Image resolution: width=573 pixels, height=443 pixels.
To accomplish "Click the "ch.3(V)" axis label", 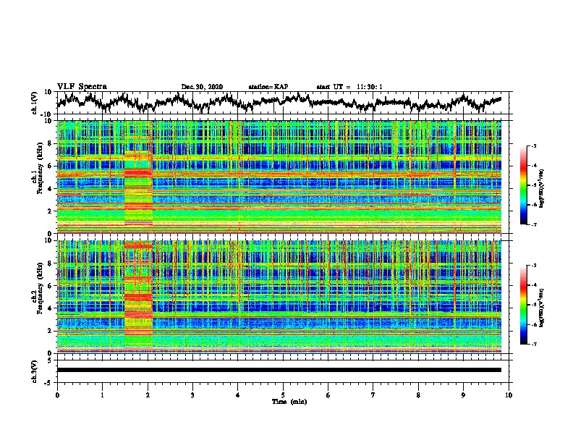I will pos(35,371).
